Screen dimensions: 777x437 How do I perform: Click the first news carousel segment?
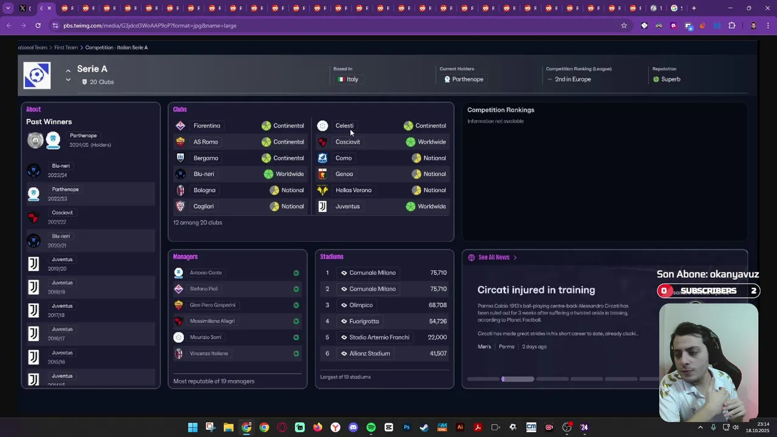483,379
